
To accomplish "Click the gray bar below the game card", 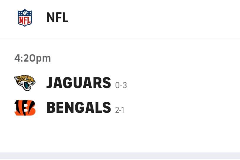I will (120, 156).
